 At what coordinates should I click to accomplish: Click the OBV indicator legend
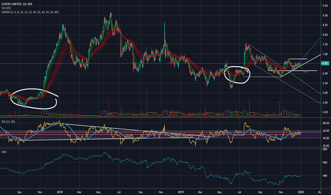4,152
